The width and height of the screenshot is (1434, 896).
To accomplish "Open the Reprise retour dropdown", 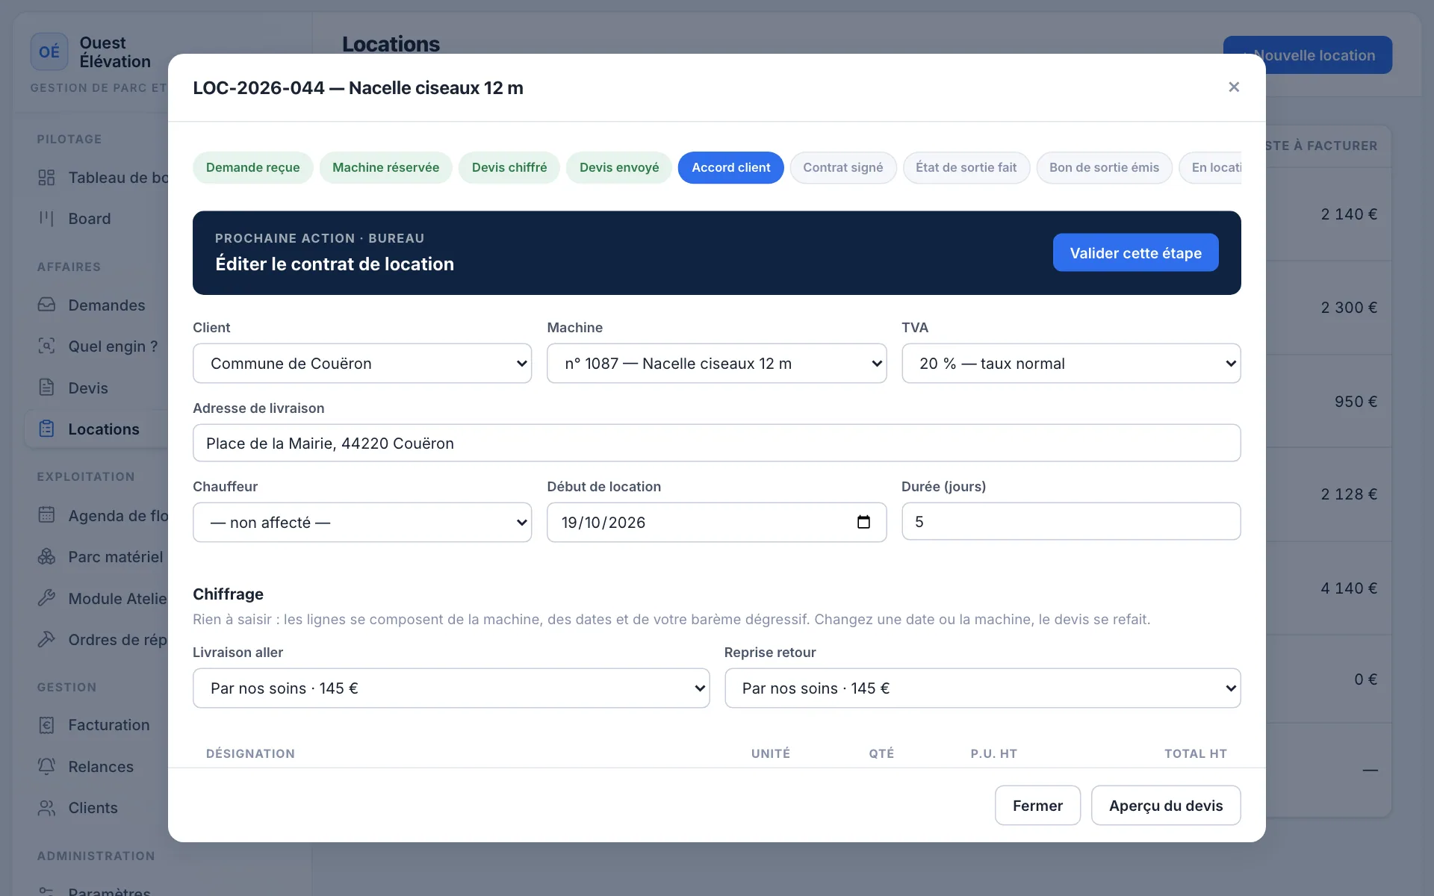I will point(982,688).
